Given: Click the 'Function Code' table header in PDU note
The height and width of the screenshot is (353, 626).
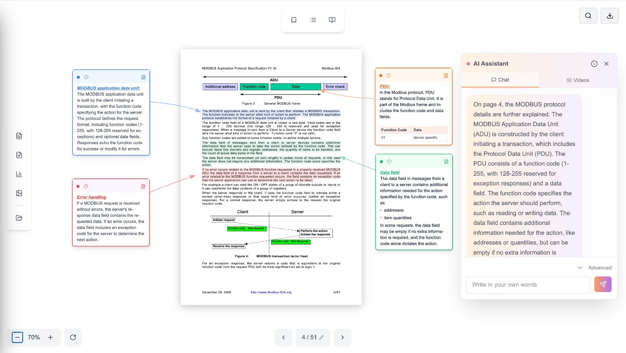Looking at the screenshot, I should point(394,130).
